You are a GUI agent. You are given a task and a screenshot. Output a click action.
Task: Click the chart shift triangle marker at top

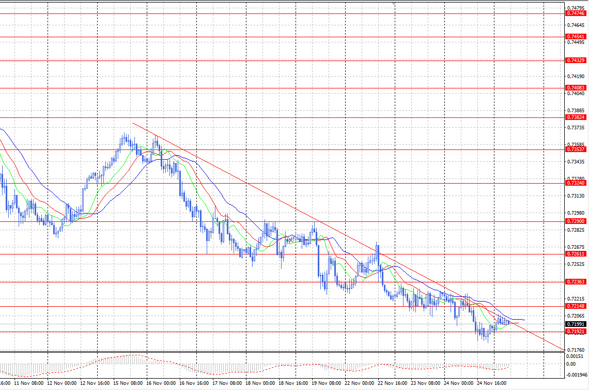click(394, 4)
